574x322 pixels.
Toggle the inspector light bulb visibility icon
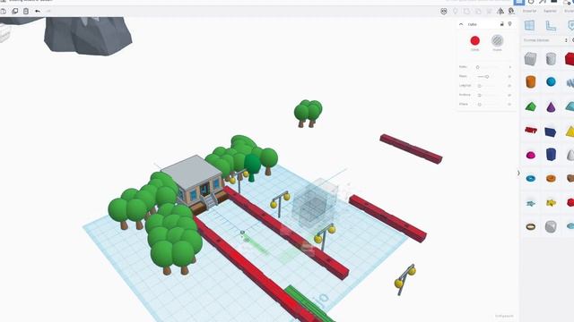click(x=509, y=24)
